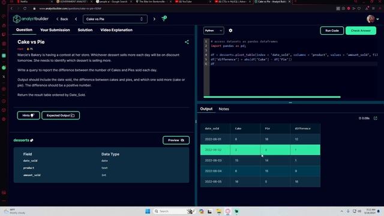
Task: Switch to CTEs in MySQL browser tab
Action: [232, 2]
